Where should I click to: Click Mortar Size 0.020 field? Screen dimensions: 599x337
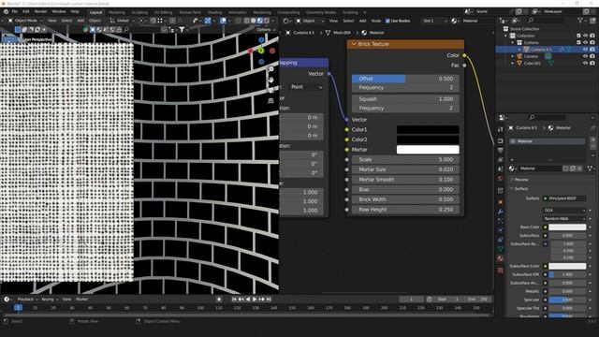405,169
